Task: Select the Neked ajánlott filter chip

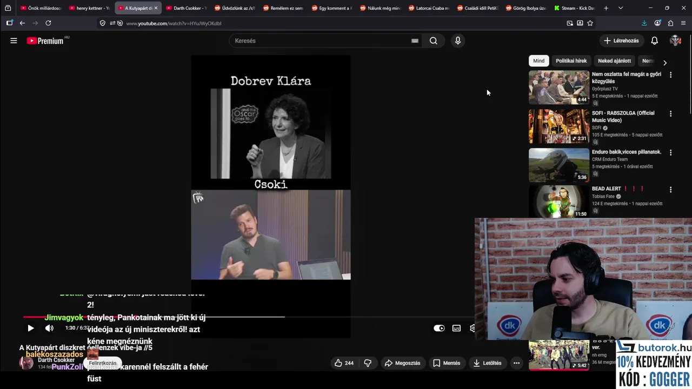Action: coord(614,61)
